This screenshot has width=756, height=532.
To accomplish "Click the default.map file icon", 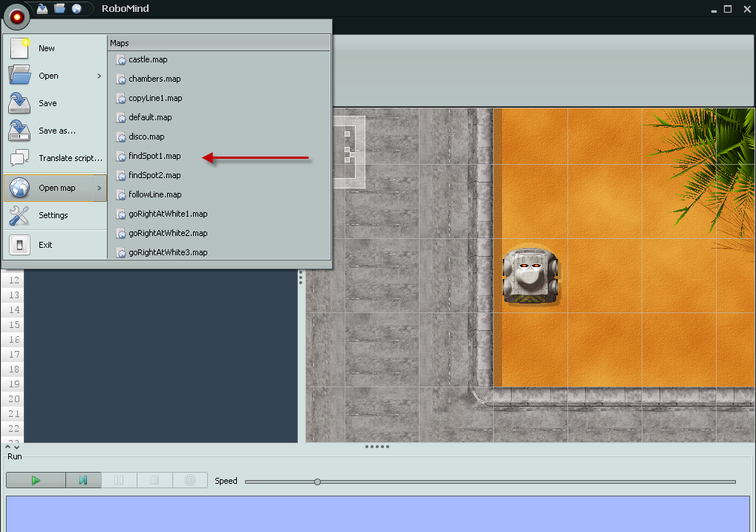I will [121, 118].
